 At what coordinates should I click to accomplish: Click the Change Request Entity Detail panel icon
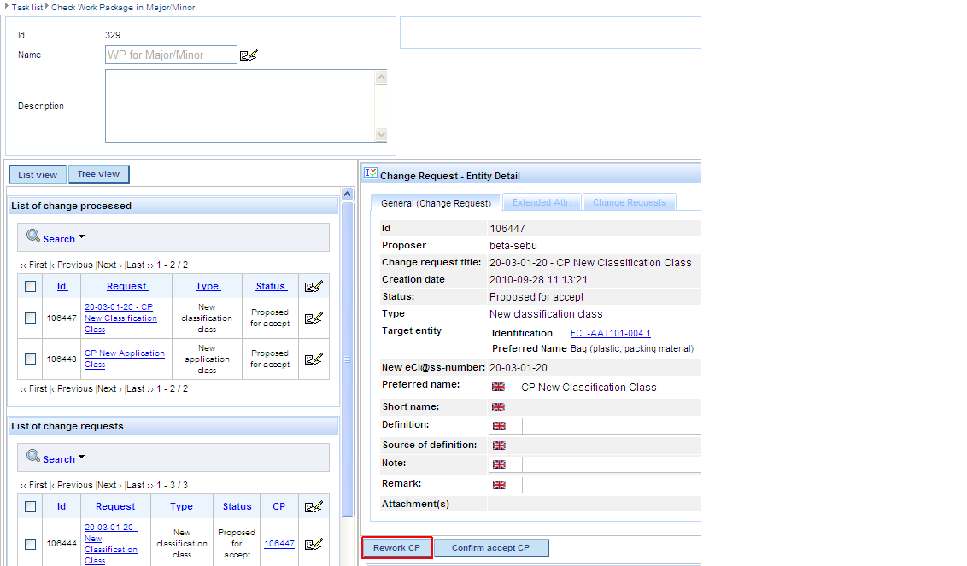click(x=370, y=173)
